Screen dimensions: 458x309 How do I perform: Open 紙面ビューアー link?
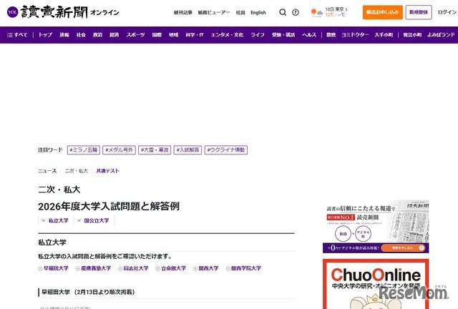pos(214,13)
